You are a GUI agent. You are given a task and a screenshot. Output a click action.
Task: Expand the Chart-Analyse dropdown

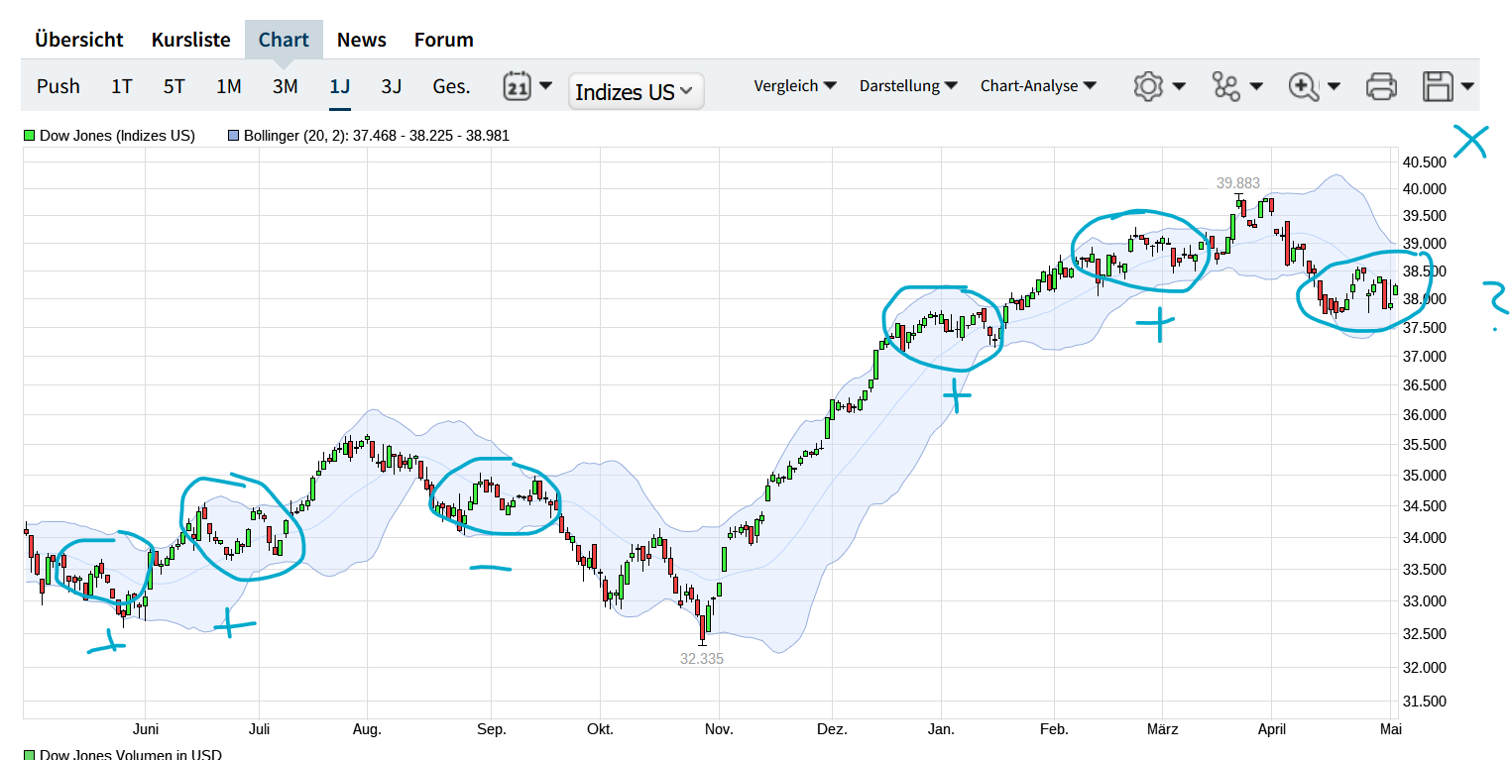[x=1038, y=86]
